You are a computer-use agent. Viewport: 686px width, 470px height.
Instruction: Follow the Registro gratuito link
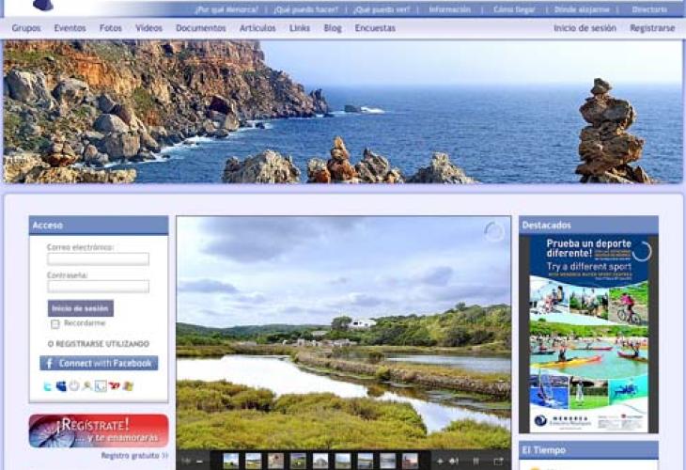(x=134, y=455)
